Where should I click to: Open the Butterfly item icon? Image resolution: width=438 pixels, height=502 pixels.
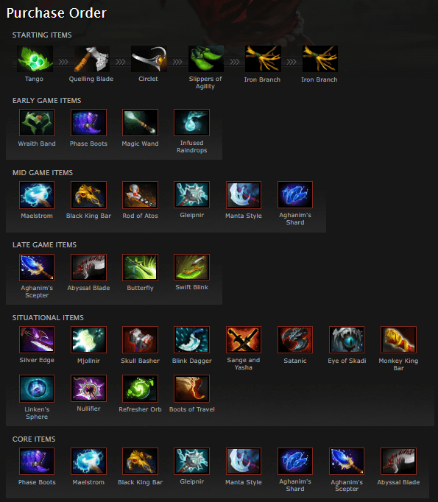coord(141,267)
